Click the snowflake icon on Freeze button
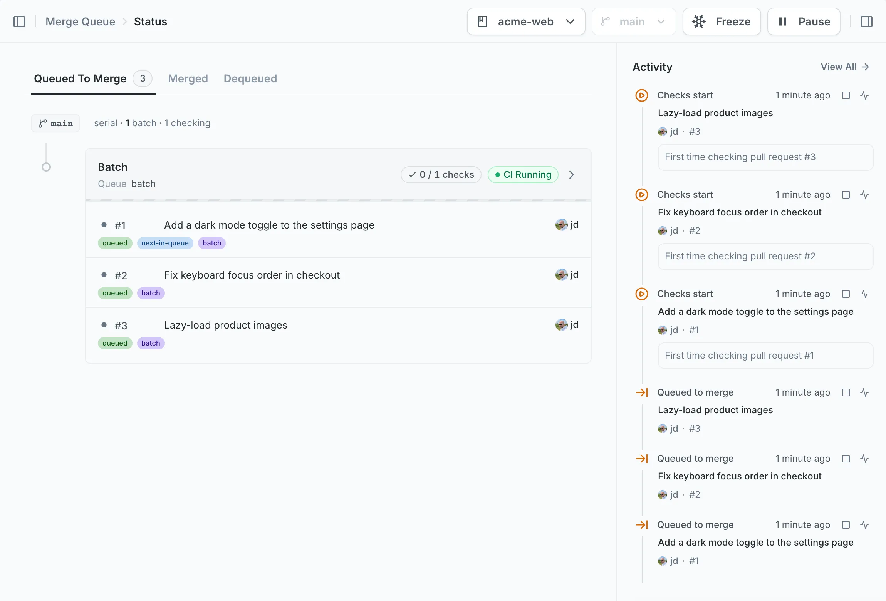The image size is (886, 601). point(699,22)
